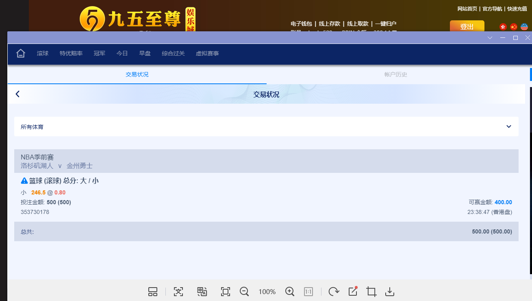This screenshot has width=532, height=301.
Task: Click the 1:1 actual size icon
Action: pos(308,292)
